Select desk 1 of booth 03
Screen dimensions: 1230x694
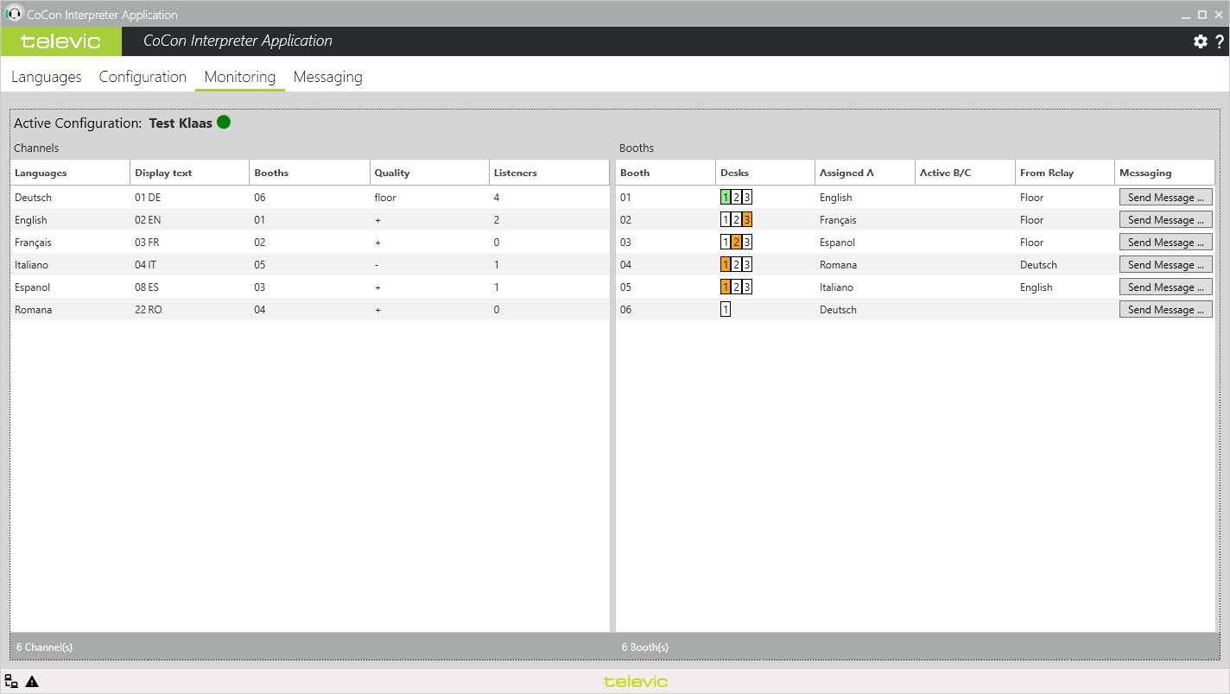point(726,243)
